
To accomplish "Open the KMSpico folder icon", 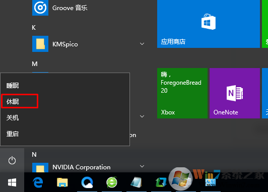I will tap(40, 44).
